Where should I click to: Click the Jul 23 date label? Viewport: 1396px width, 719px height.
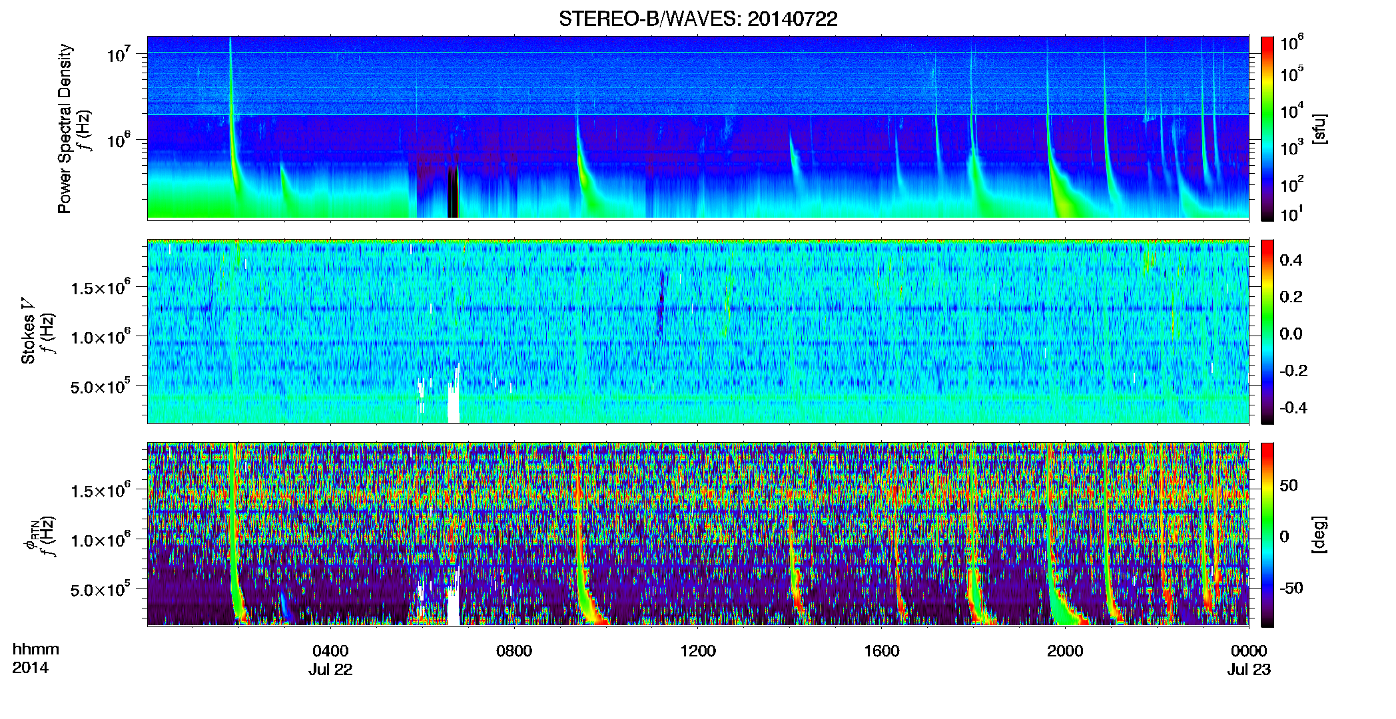(1249, 670)
